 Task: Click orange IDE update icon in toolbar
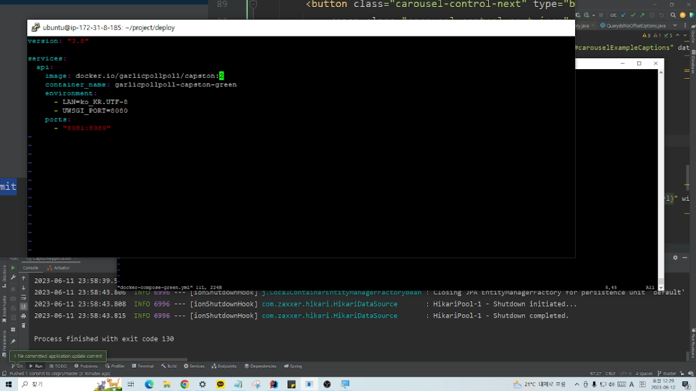pos(683,15)
